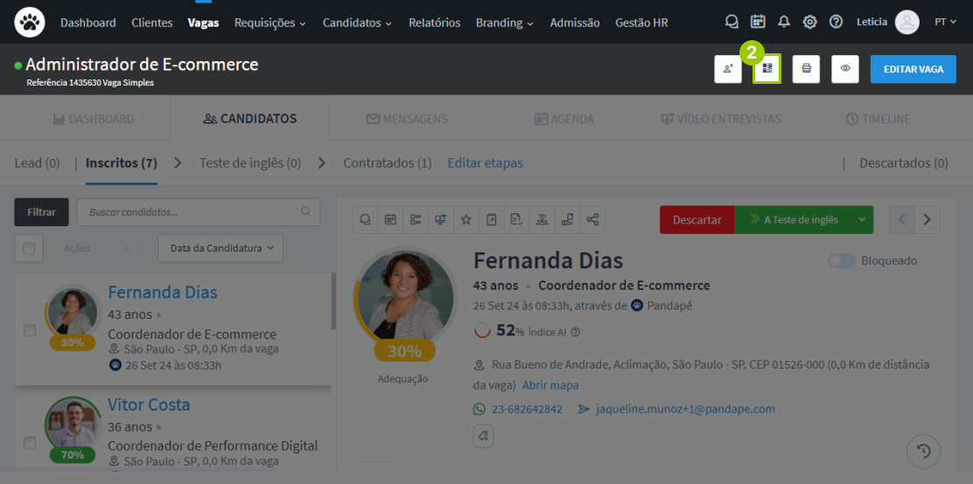Switch to the Mensagens tab
This screenshot has width=973, height=484.
407,119
